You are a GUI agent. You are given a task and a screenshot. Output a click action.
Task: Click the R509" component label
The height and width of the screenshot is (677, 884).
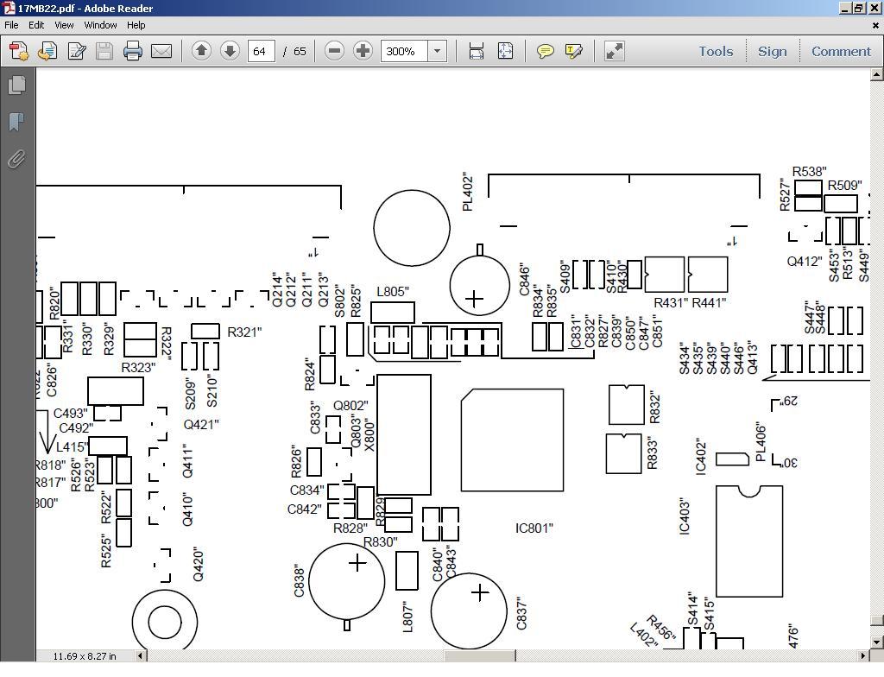[844, 186]
